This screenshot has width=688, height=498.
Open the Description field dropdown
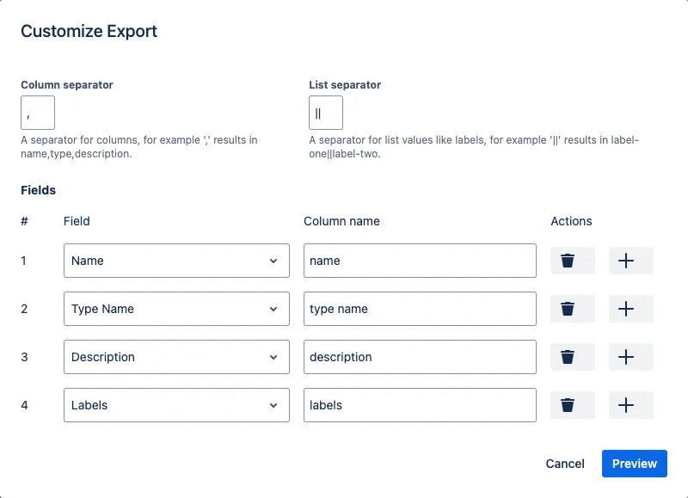point(176,357)
